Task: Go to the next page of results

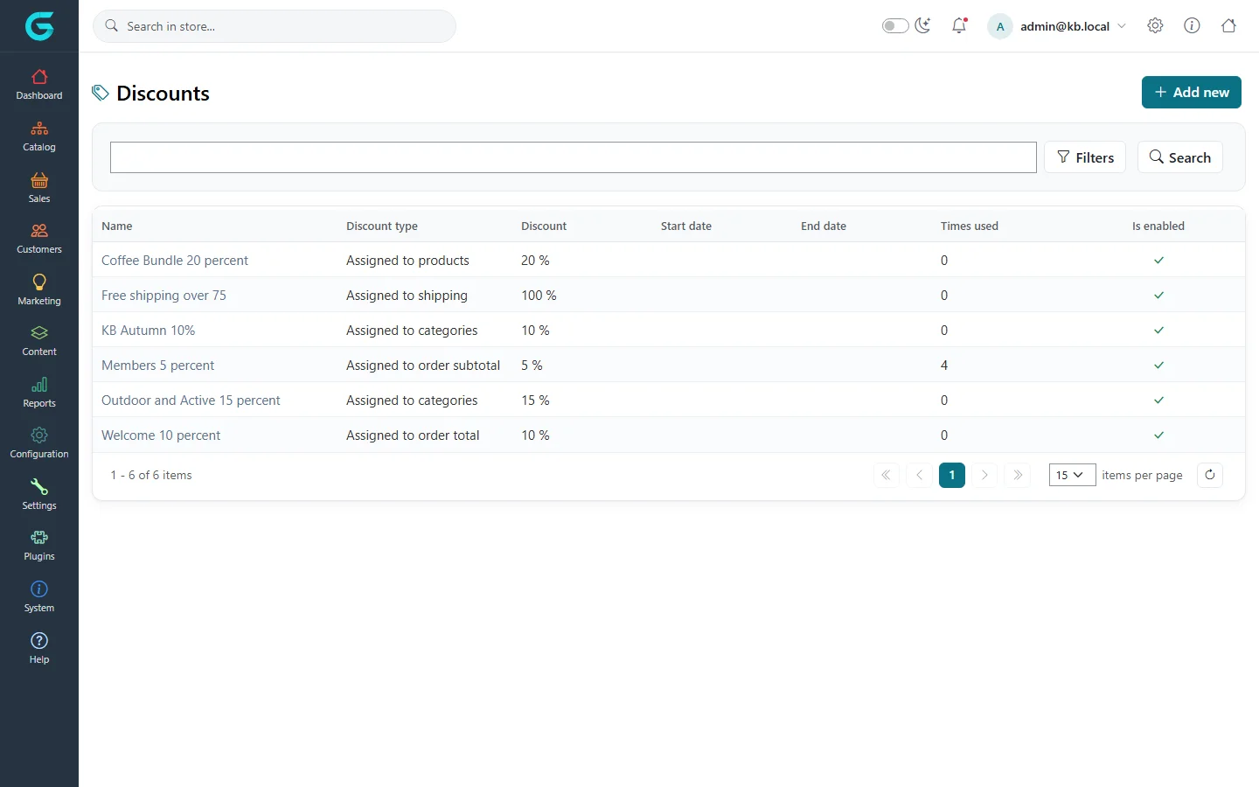Action: [x=984, y=475]
